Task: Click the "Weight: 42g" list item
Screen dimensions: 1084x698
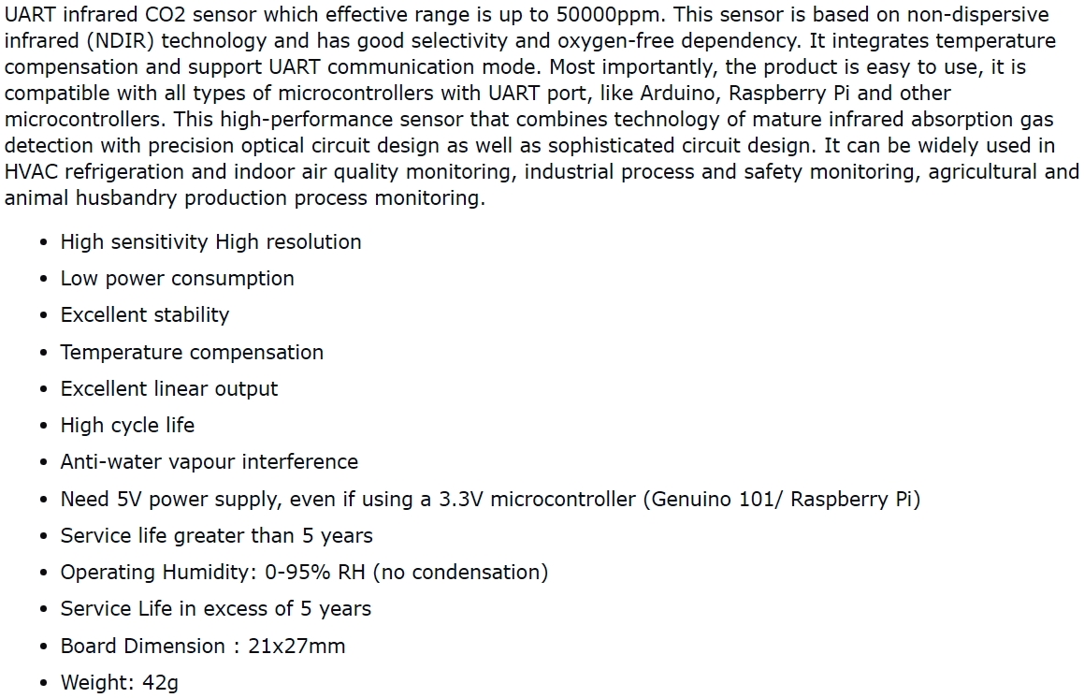Action: click(119, 682)
